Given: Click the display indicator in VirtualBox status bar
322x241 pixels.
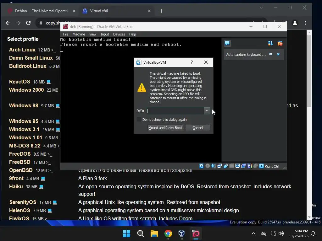Looking at the screenshot, I should (237, 166).
